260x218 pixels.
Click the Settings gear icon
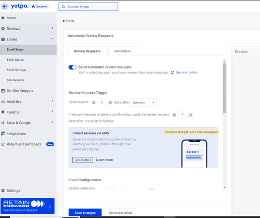click(x=3, y=190)
